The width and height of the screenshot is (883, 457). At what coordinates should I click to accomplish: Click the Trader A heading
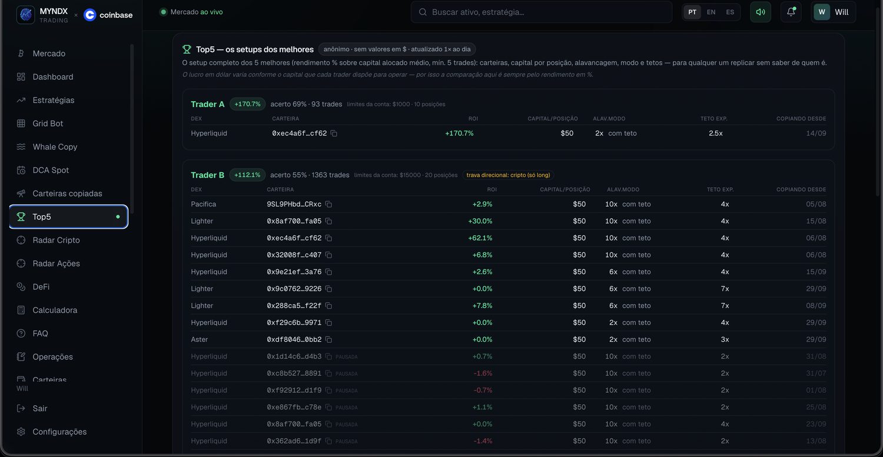coord(208,104)
